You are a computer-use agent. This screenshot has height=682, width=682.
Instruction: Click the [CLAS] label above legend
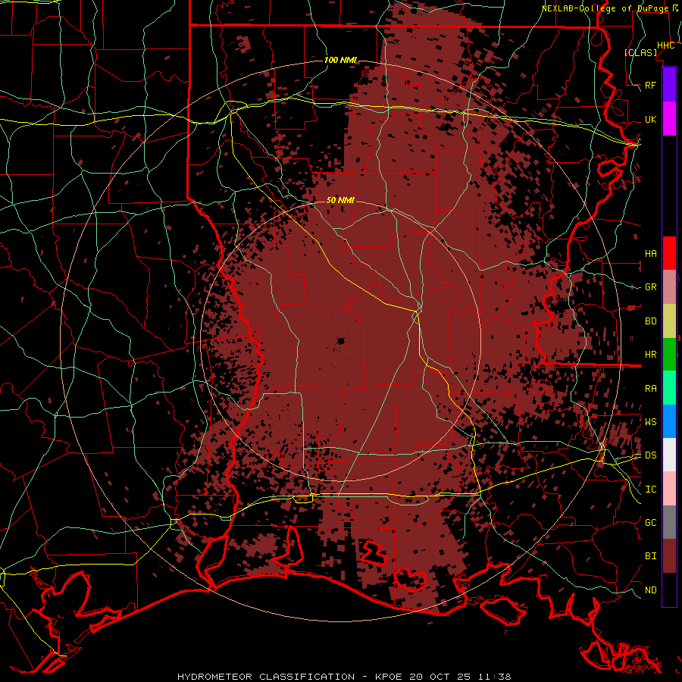click(x=640, y=52)
